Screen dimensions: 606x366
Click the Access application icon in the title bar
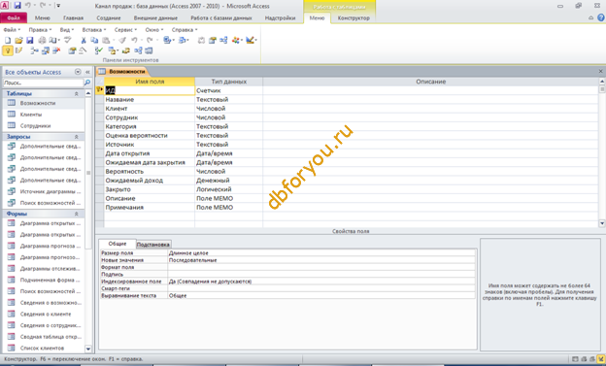pos(5,6)
